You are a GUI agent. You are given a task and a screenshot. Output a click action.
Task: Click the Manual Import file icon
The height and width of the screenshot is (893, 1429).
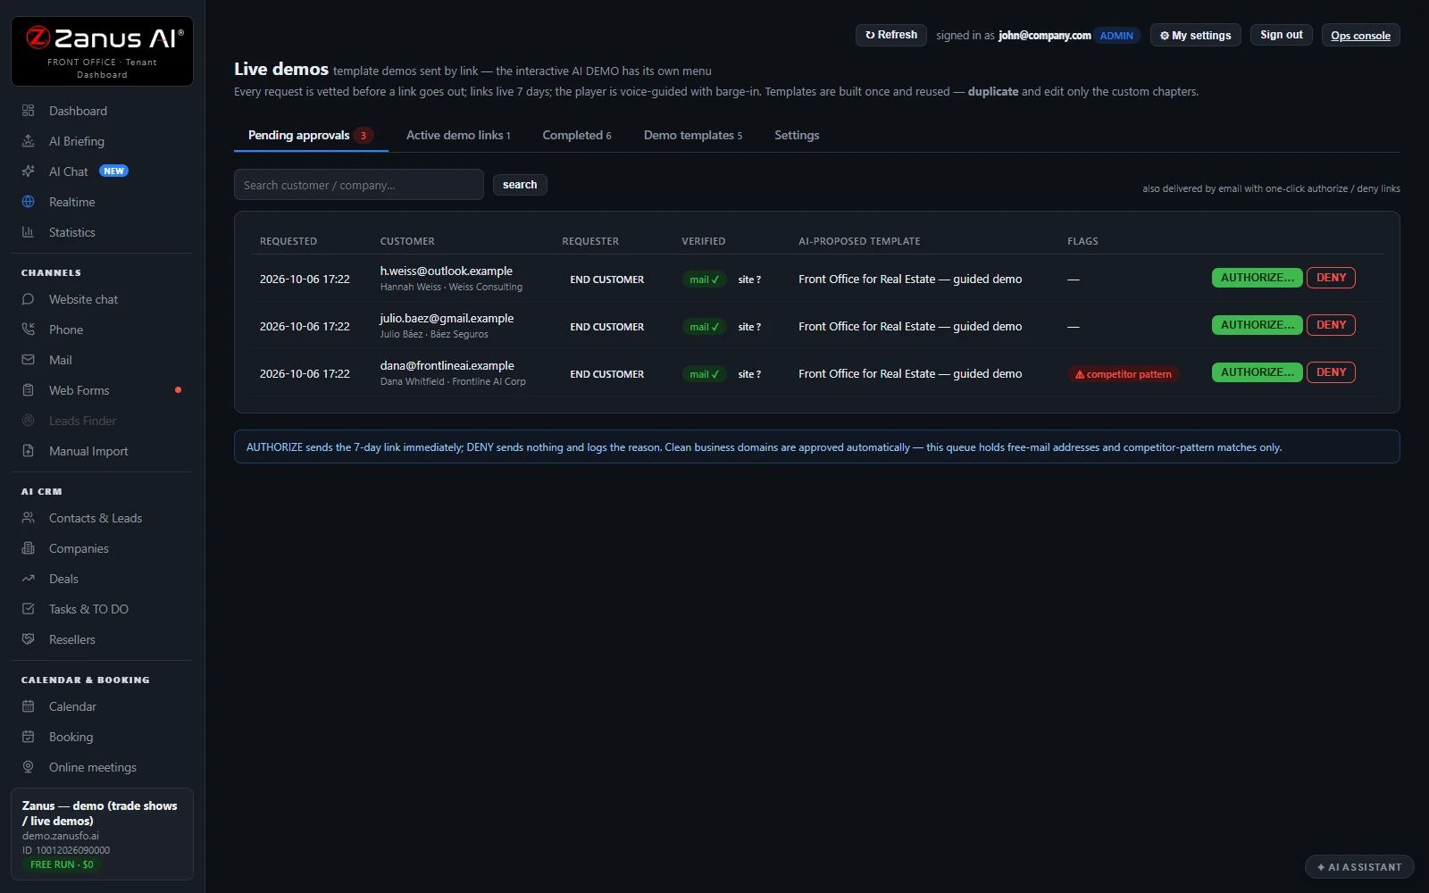(x=28, y=451)
